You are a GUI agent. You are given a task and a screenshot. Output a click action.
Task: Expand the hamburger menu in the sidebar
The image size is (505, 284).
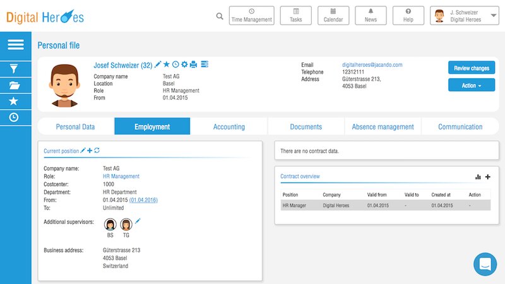[x=15, y=45]
